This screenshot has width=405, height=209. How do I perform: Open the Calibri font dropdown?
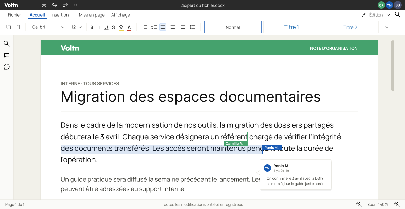click(x=48, y=27)
